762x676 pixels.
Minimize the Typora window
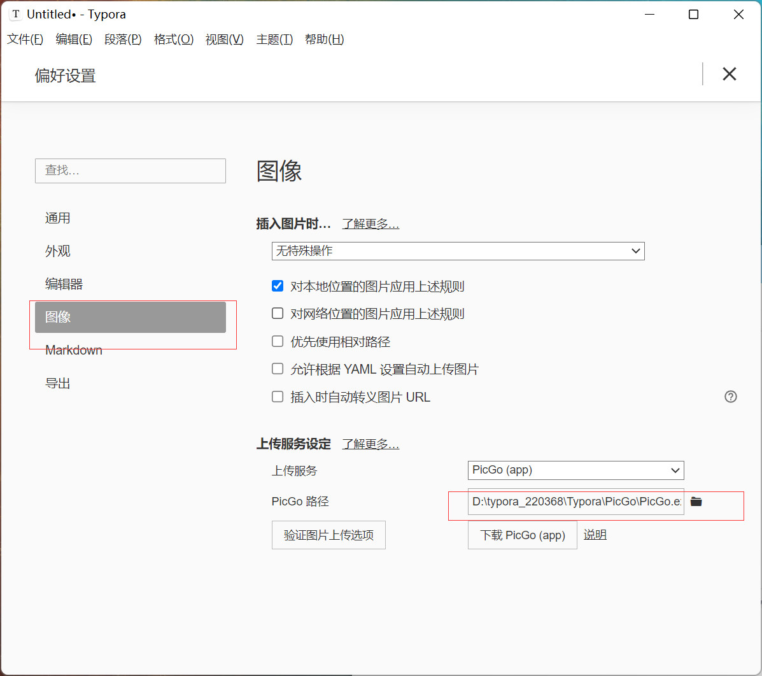click(x=649, y=15)
